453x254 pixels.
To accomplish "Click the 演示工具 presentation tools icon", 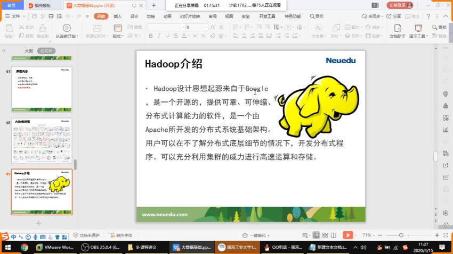I will 418,28.
